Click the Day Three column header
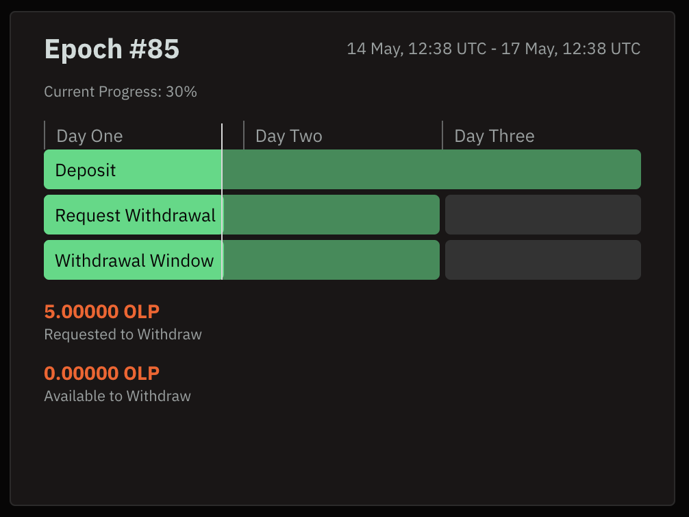This screenshot has width=689, height=517. tap(494, 136)
